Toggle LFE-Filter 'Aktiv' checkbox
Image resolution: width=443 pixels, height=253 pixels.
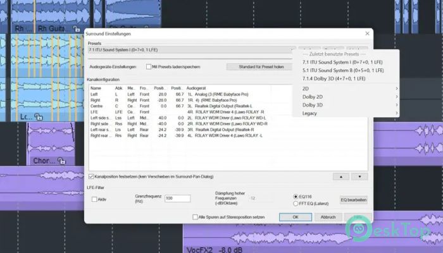pos(94,199)
